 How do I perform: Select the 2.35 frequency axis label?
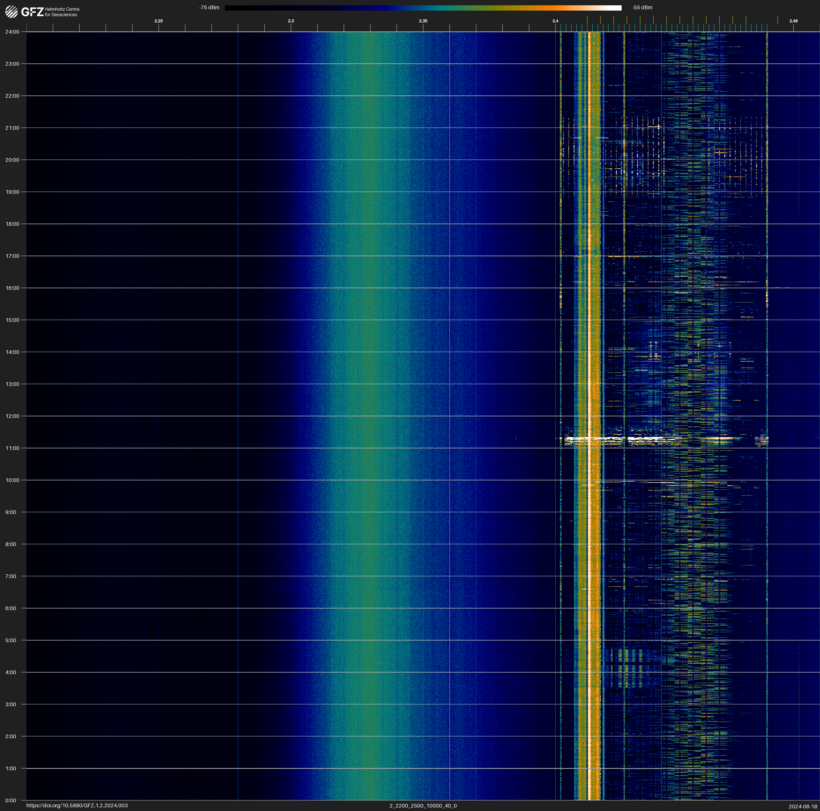pos(423,21)
